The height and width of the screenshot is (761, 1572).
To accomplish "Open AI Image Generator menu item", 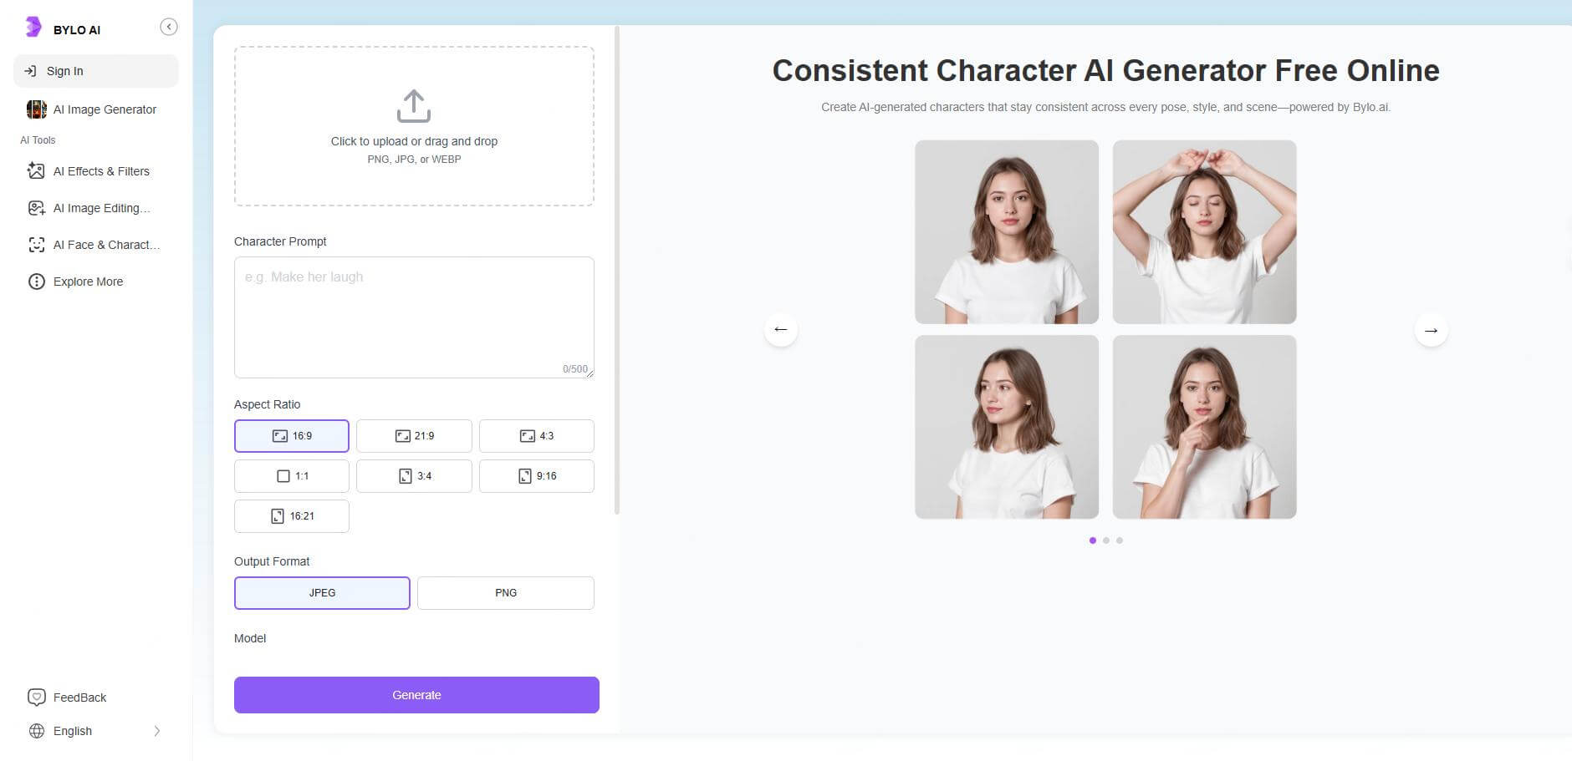I will click(x=105, y=109).
